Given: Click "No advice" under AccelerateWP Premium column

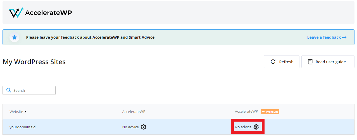Looking at the screenshot, I should 243,127.
